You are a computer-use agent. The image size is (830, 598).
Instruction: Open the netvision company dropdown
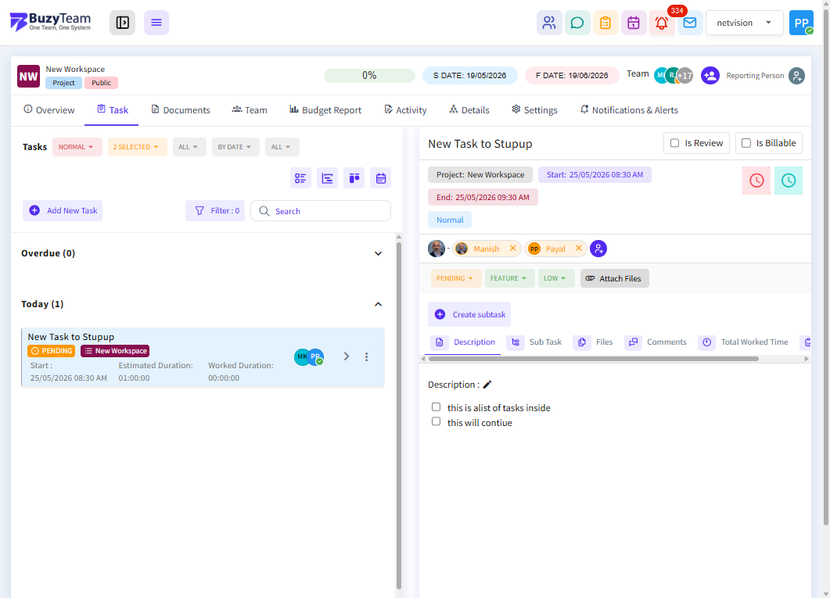(744, 23)
